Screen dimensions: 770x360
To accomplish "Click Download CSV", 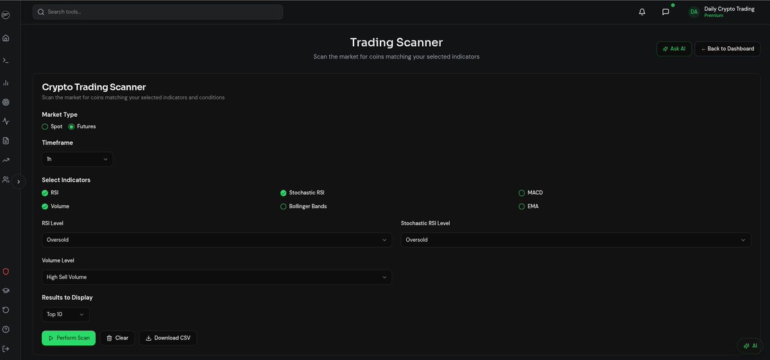I will (168, 338).
